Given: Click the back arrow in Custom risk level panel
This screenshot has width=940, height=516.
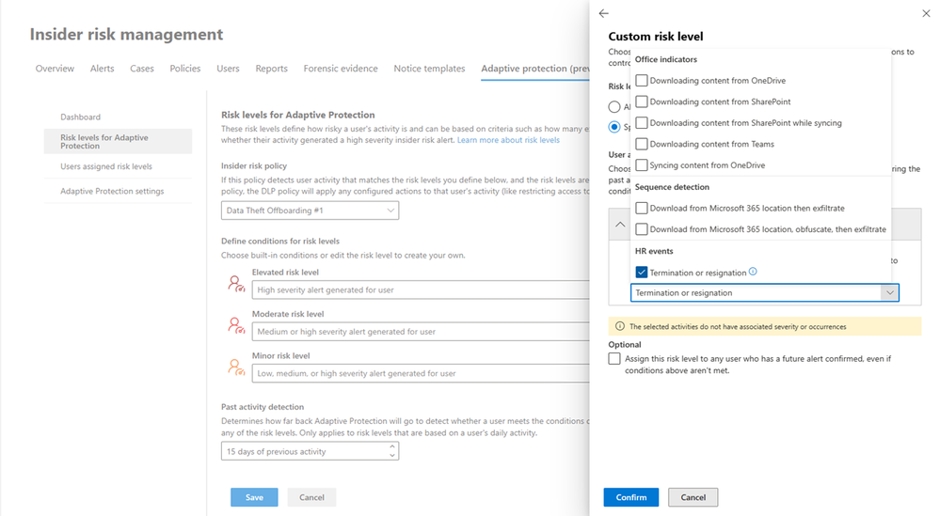Looking at the screenshot, I should (x=604, y=13).
